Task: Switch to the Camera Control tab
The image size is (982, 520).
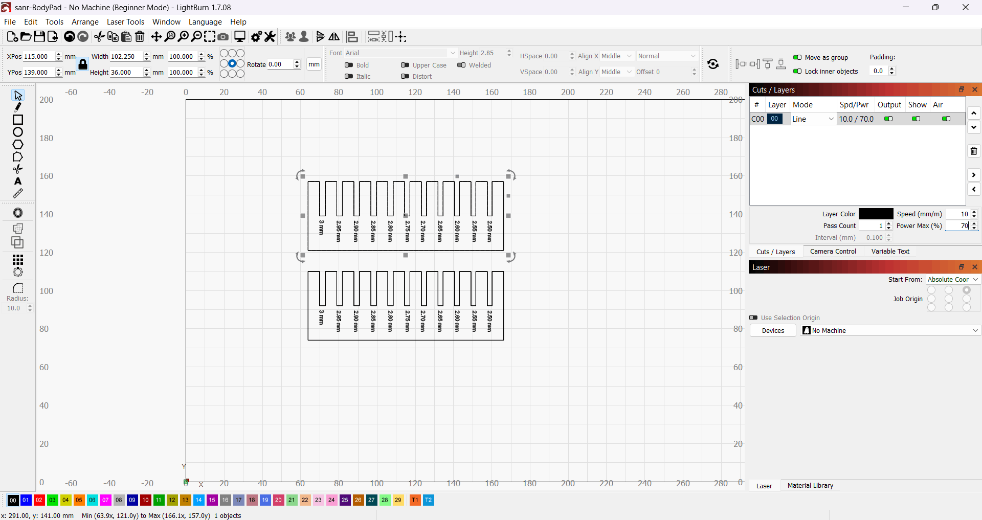Action: pos(833,251)
